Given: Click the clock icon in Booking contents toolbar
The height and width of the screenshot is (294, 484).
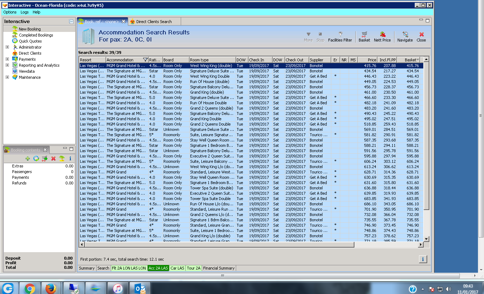Looking at the screenshot, I should (36, 159).
